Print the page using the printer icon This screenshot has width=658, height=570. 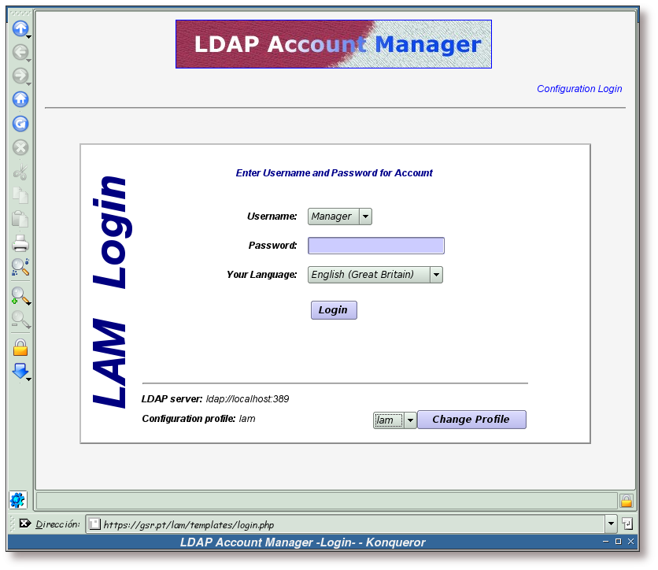pos(20,243)
